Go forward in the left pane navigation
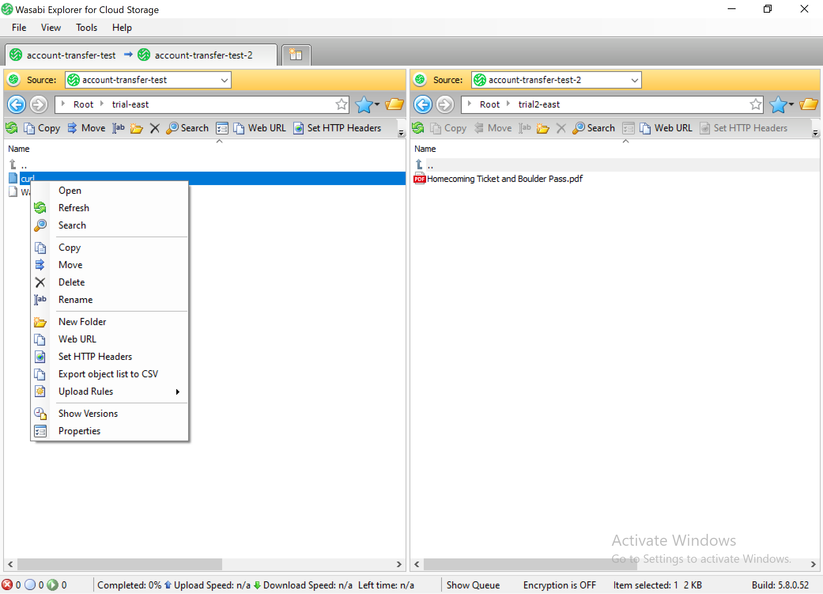Viewport: 823px width, 594px height. pos(39,104)
